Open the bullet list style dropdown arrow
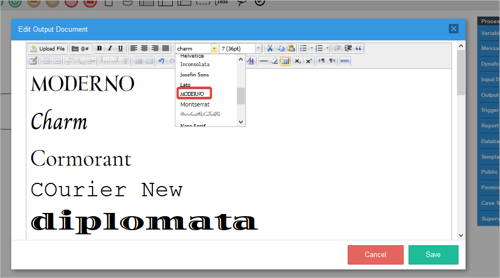500x278 pixels. [x=312, y=48]
